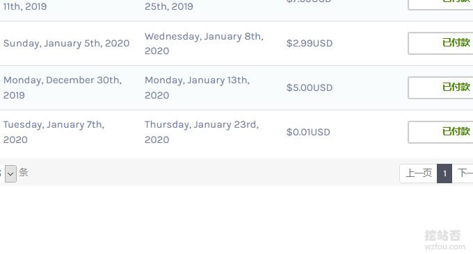Viewport: 473px width, 254px height.
Task: Click the 25th, 2019 due date in top row
Action: pyautogui.click(x=168, y=6)
